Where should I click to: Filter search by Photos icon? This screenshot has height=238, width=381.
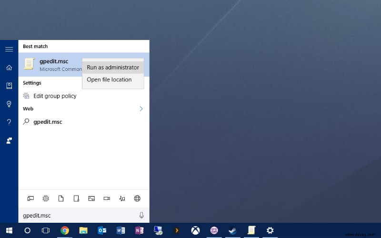tap(91, 198)
